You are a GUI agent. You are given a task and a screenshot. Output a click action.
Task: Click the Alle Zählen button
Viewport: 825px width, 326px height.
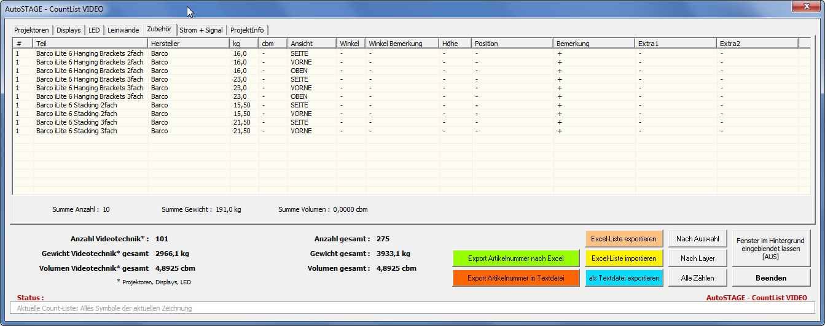coord(697,278)
